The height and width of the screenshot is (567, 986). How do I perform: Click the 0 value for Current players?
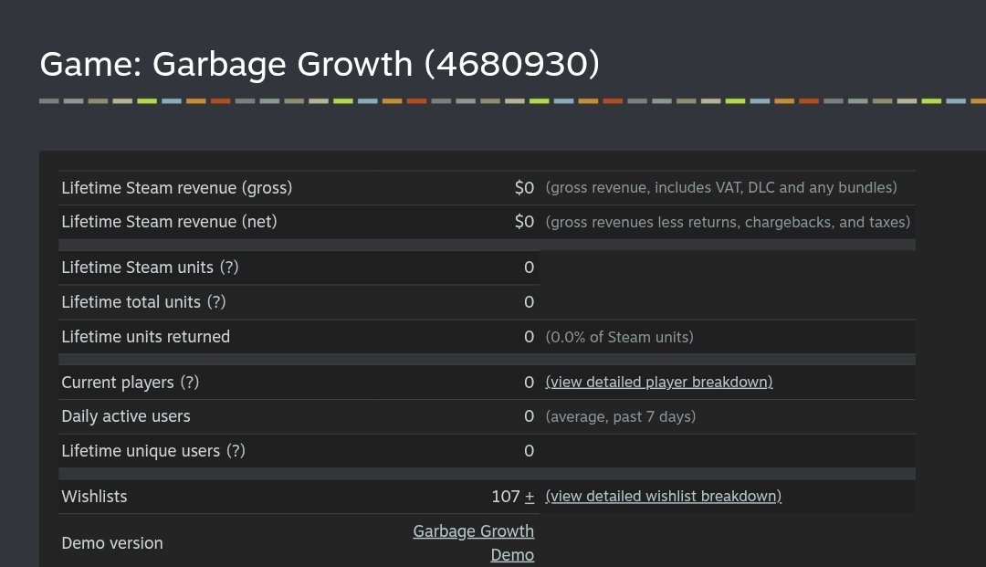(530, 383)
